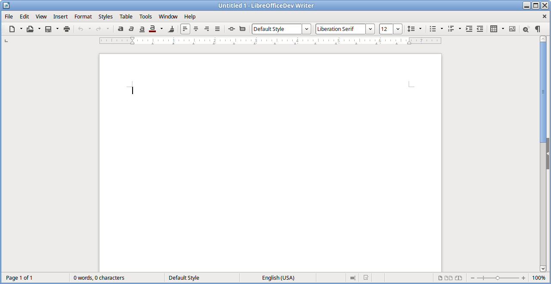Expand the bullet list style dropdown arrow

click(442, 29)
